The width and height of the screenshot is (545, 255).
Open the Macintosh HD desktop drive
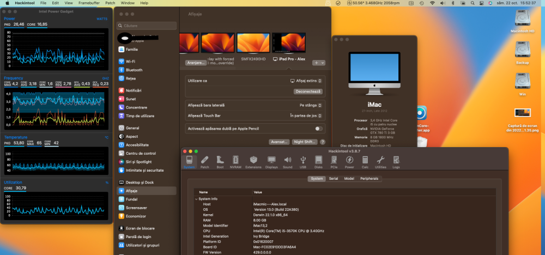click(x=522, y=21)
